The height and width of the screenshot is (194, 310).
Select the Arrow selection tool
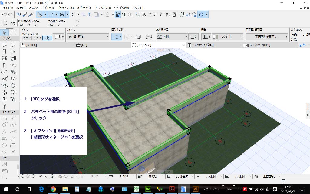pos(5,33)
